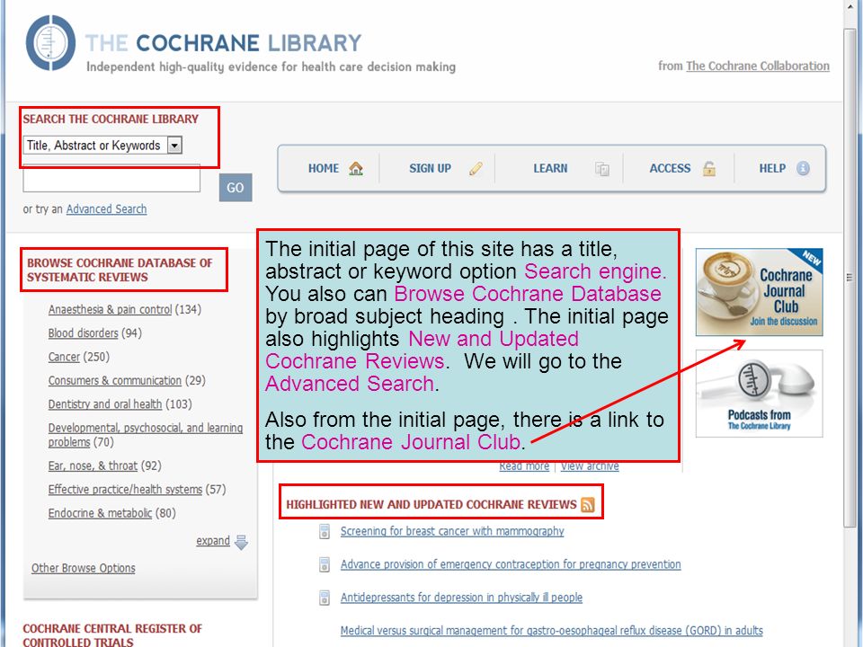Expand the browse topics list
This screenshot has width=863, height=647.
click(213, 541)
